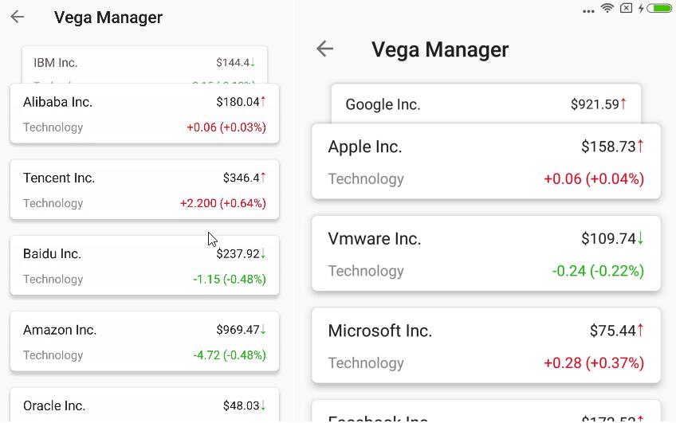The width and height of the screenshot is (676, 423).
Task: Select the Baidu Inc. stock entry
Action: 144,265
